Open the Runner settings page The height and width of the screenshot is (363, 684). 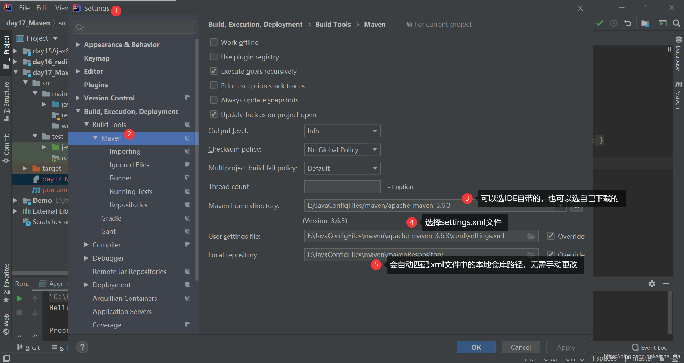click(121, 178)
